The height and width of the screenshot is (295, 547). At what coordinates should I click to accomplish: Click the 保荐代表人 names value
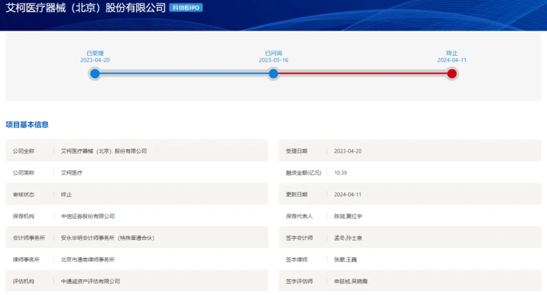(348, 216)
